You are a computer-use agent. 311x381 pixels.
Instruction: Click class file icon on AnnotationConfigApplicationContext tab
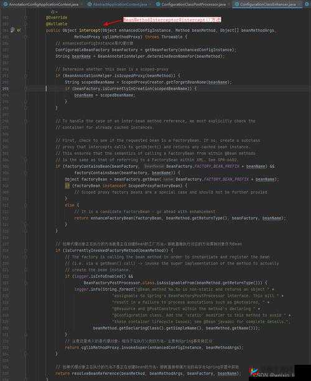pos(6,4)
